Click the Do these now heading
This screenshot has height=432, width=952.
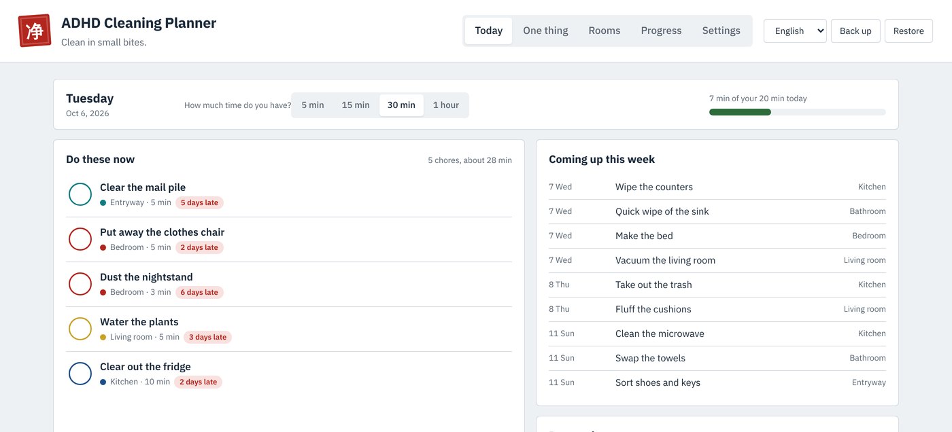click(x=100, y=160)
